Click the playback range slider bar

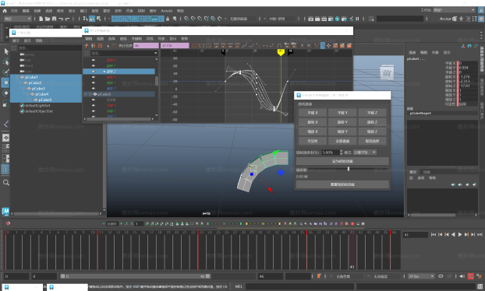(136, 276)
